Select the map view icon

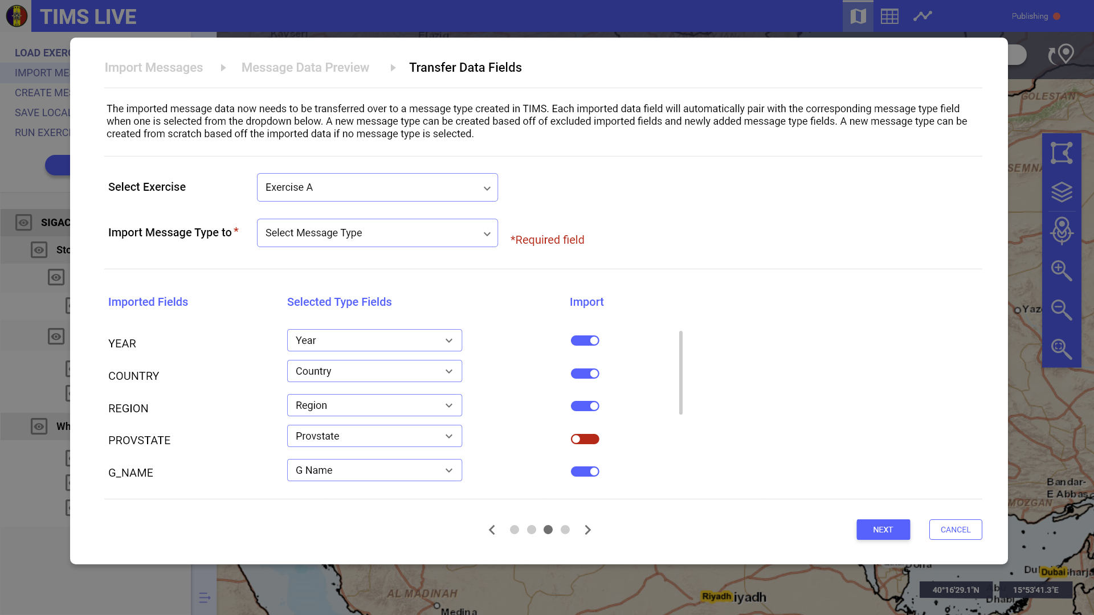(858, 16)
